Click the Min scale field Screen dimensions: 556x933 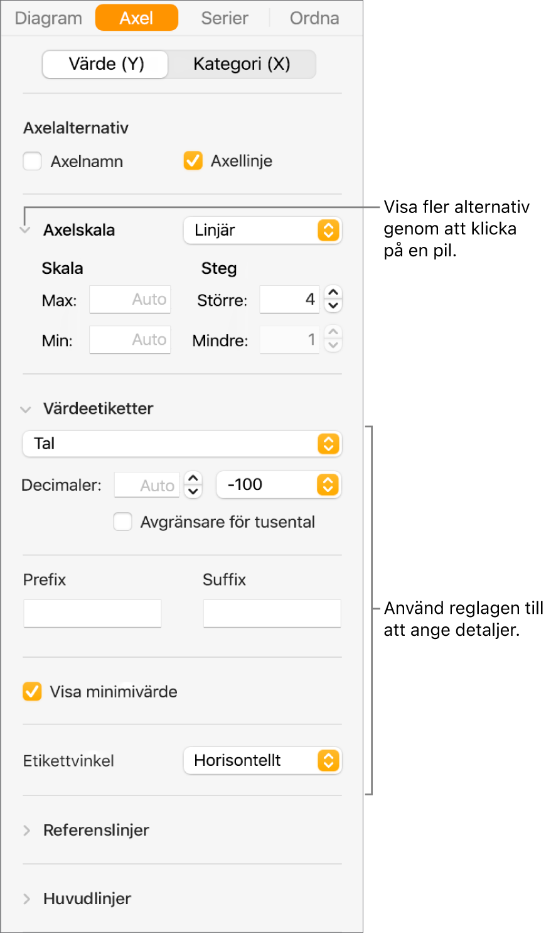[130, 340]
